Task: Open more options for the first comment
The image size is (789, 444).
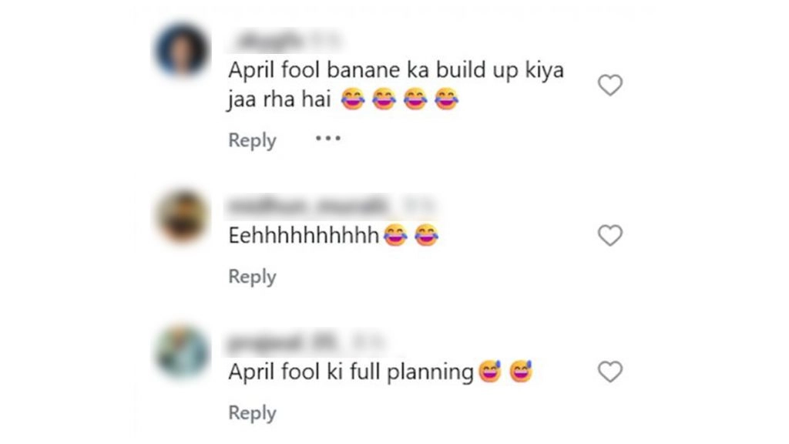Action: pyautogui.click(x=327, y=140)
